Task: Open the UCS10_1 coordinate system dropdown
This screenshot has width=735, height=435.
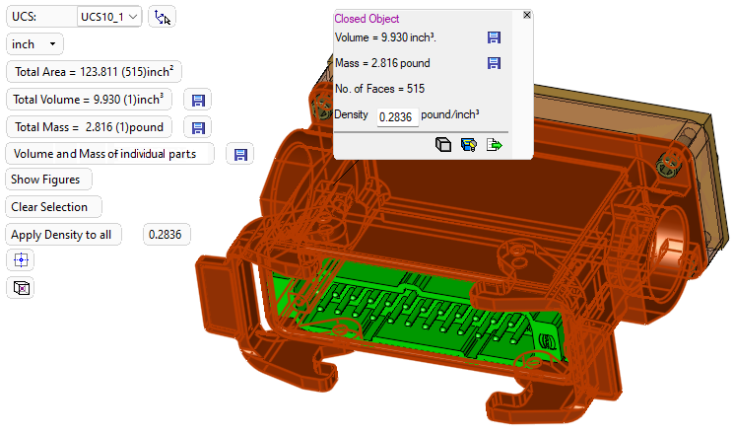Action: pyautogui.click(x=109, y=17)
